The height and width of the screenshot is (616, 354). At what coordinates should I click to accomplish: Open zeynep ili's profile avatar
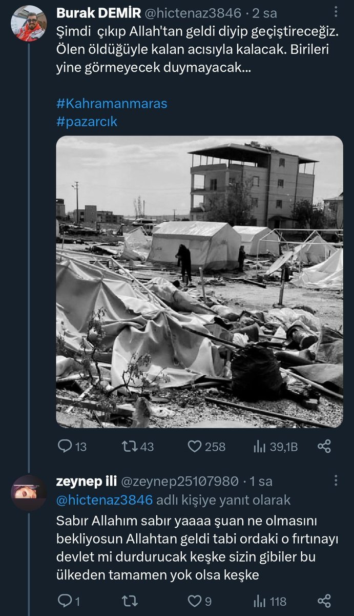[x=29, y=492]
